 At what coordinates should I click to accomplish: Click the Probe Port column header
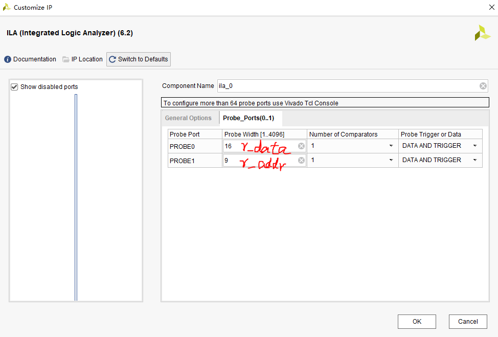[x=195, y=134]
